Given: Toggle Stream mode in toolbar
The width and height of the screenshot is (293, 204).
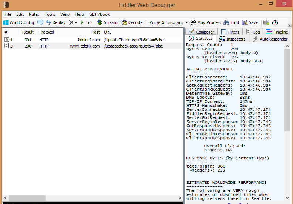Looking at the screenshot, I should (x=107, y=22).
